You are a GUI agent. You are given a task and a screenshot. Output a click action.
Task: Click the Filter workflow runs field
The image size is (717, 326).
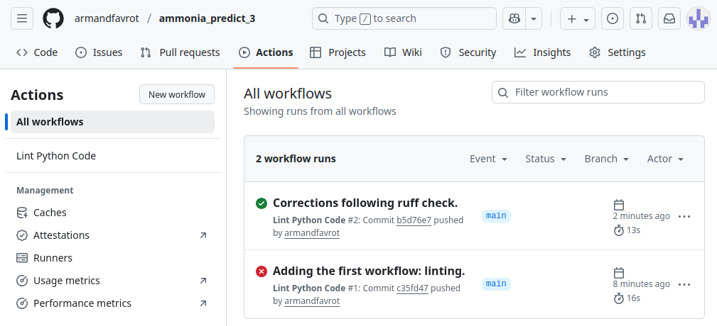click(598, 92)
